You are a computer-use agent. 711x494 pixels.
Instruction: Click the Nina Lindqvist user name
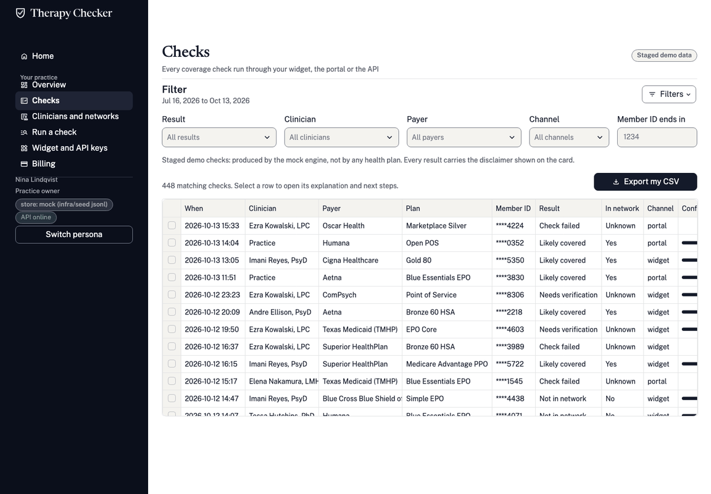(x=36, y=180)
